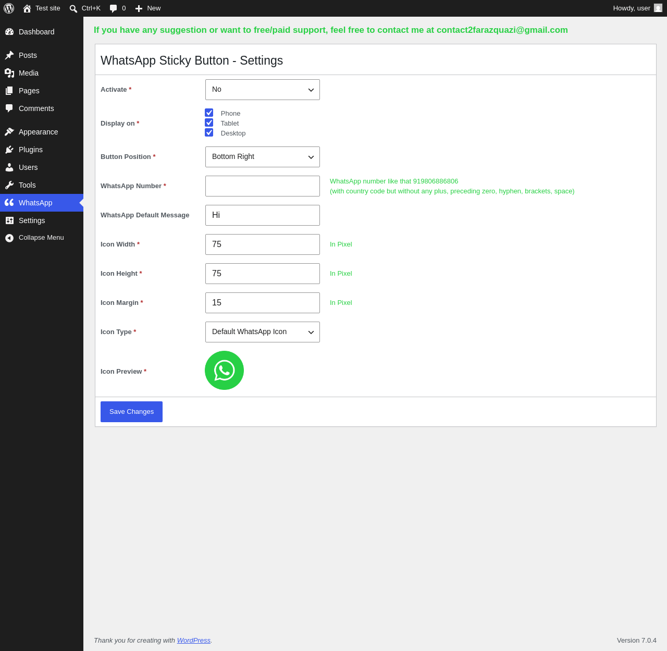Viewport: 667px width, 651px height.
Task: Open the Appearance menu
Action: click(42, 132)
